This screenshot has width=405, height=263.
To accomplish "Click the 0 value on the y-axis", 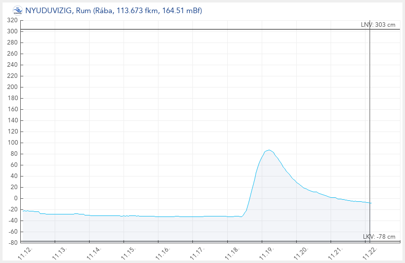I will (16, 198).
